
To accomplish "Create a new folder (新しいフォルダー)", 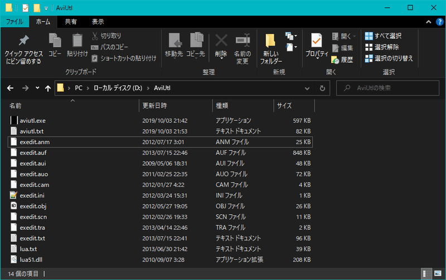I will point(271,49).
